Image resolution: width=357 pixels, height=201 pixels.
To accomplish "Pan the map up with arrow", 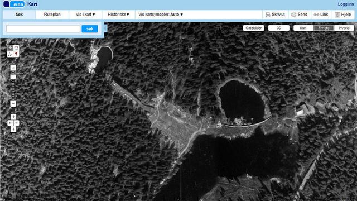I will click(13, 117).
